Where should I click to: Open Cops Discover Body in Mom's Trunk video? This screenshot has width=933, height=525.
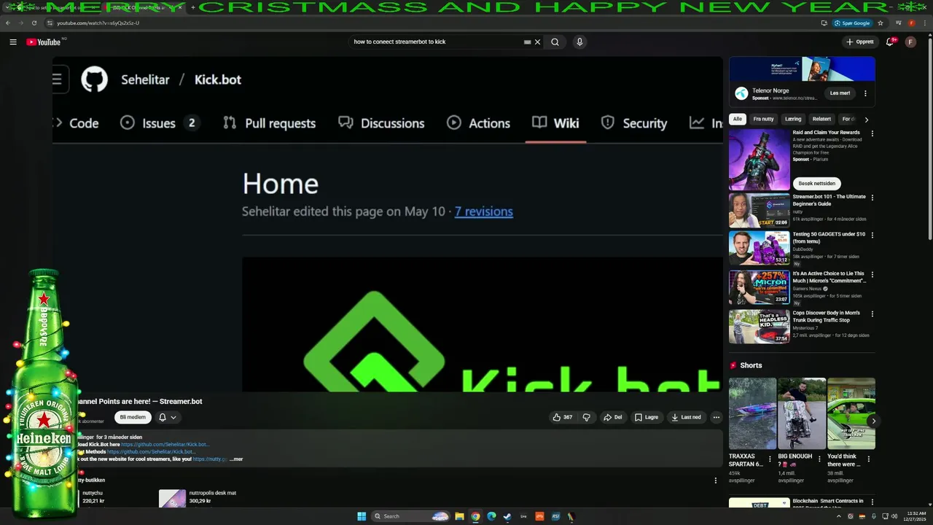tap(759, 327)
